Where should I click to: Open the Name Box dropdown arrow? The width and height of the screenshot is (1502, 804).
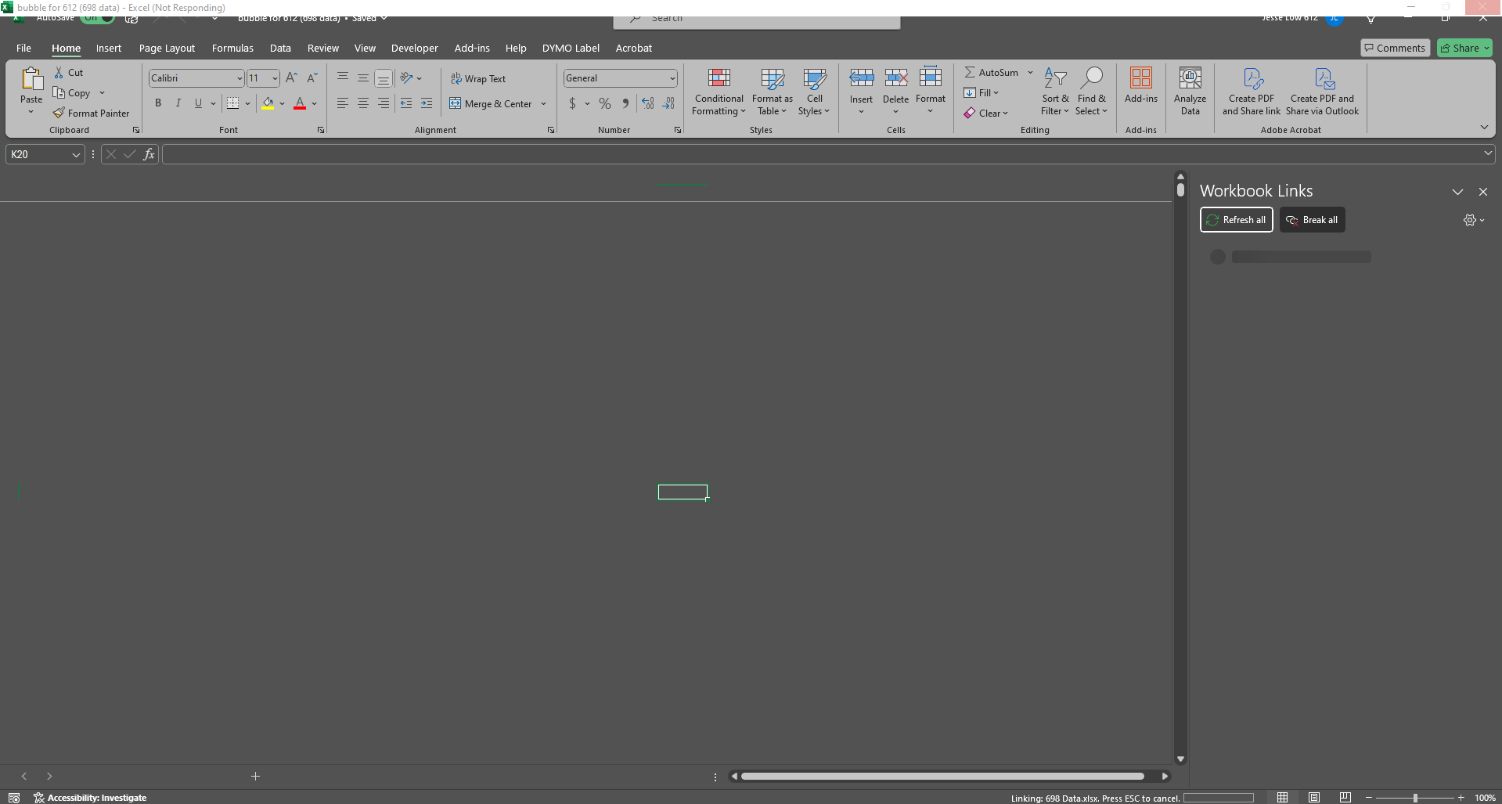pos(76,155)
